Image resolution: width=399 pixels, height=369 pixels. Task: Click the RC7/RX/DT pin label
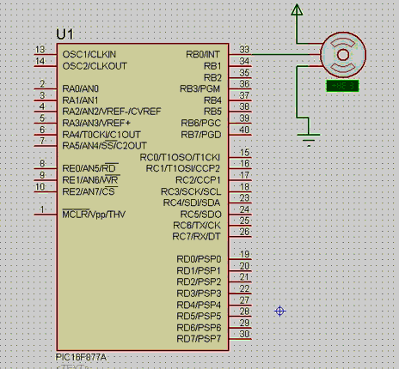click(x=196, y=237)
